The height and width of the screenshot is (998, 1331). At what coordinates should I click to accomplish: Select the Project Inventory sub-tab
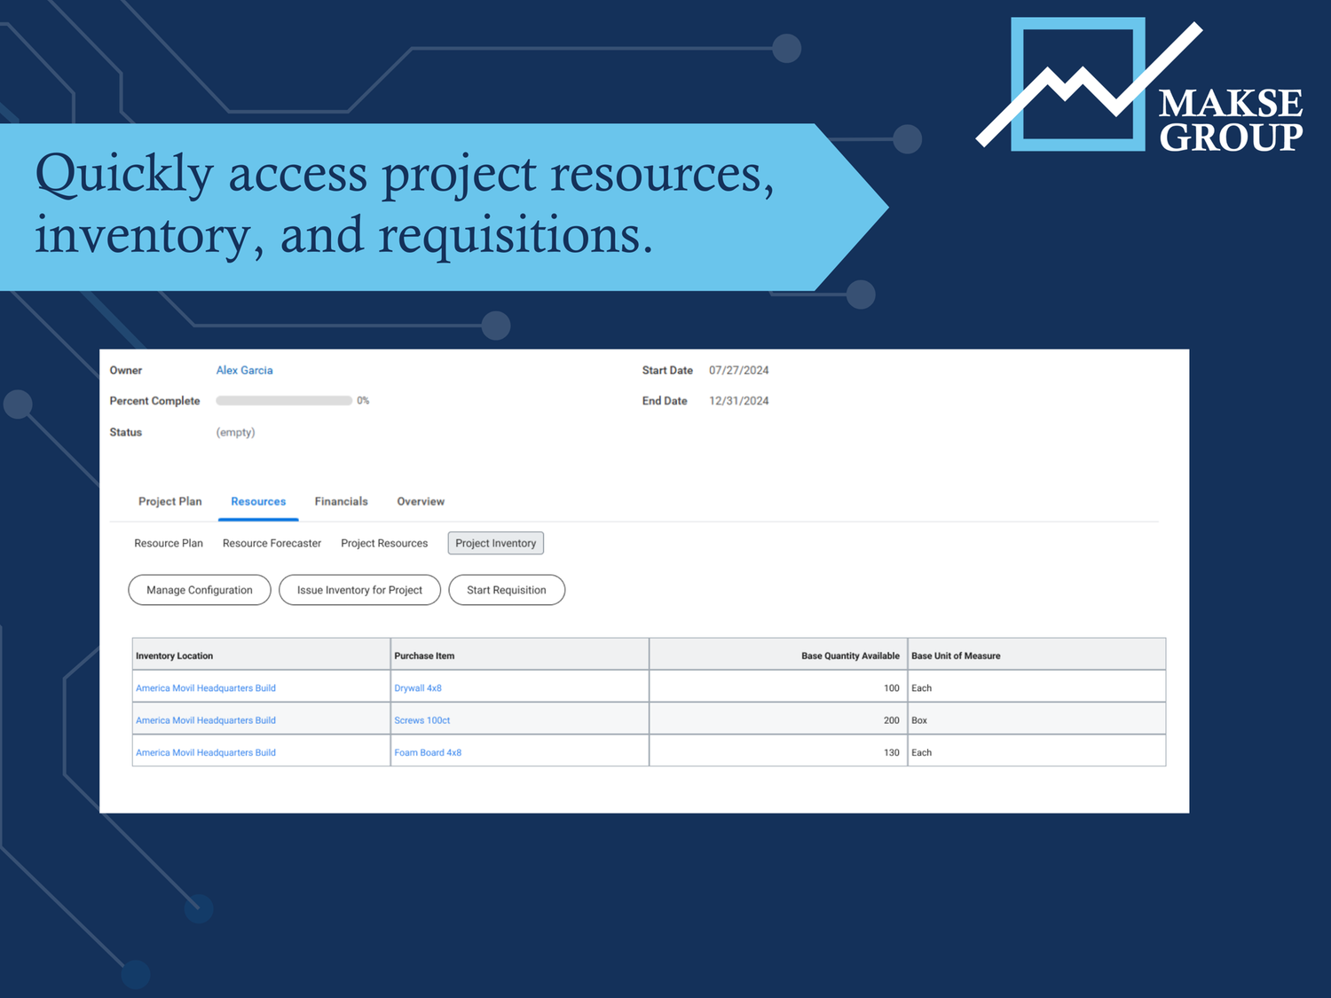point(495,543)
